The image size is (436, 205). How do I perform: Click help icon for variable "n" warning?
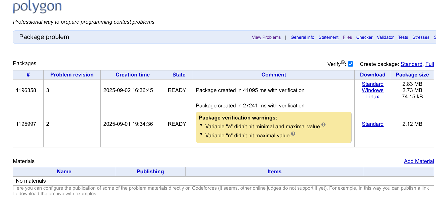pos(293,134)
